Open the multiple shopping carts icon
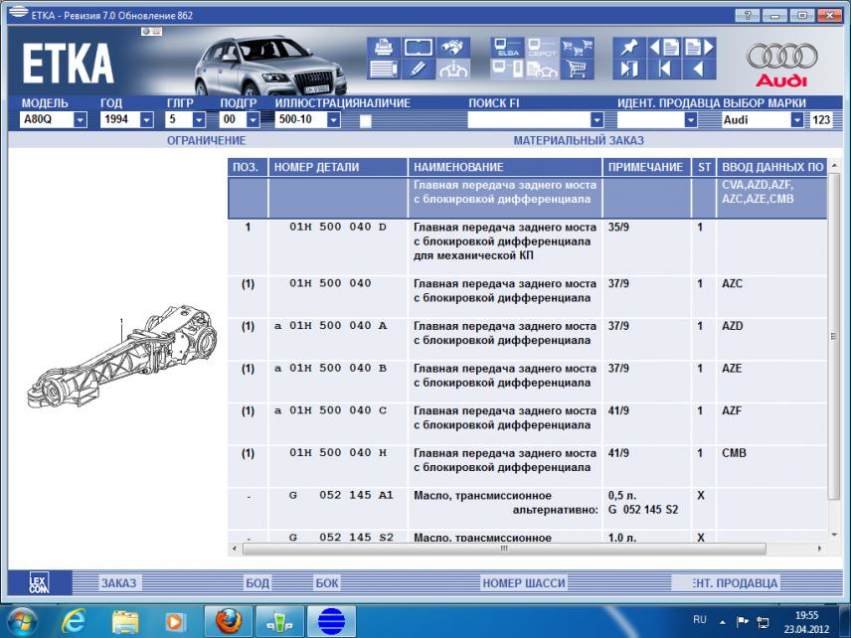The width and height of the screenshot is (851, 638). point(577,47)
